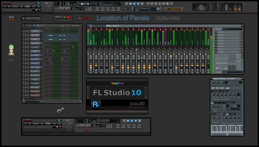Click the undo history icon in top toolbar
The width and height of the screenshot is (259, 147).
pyautogui.click(x=148, y=4)
